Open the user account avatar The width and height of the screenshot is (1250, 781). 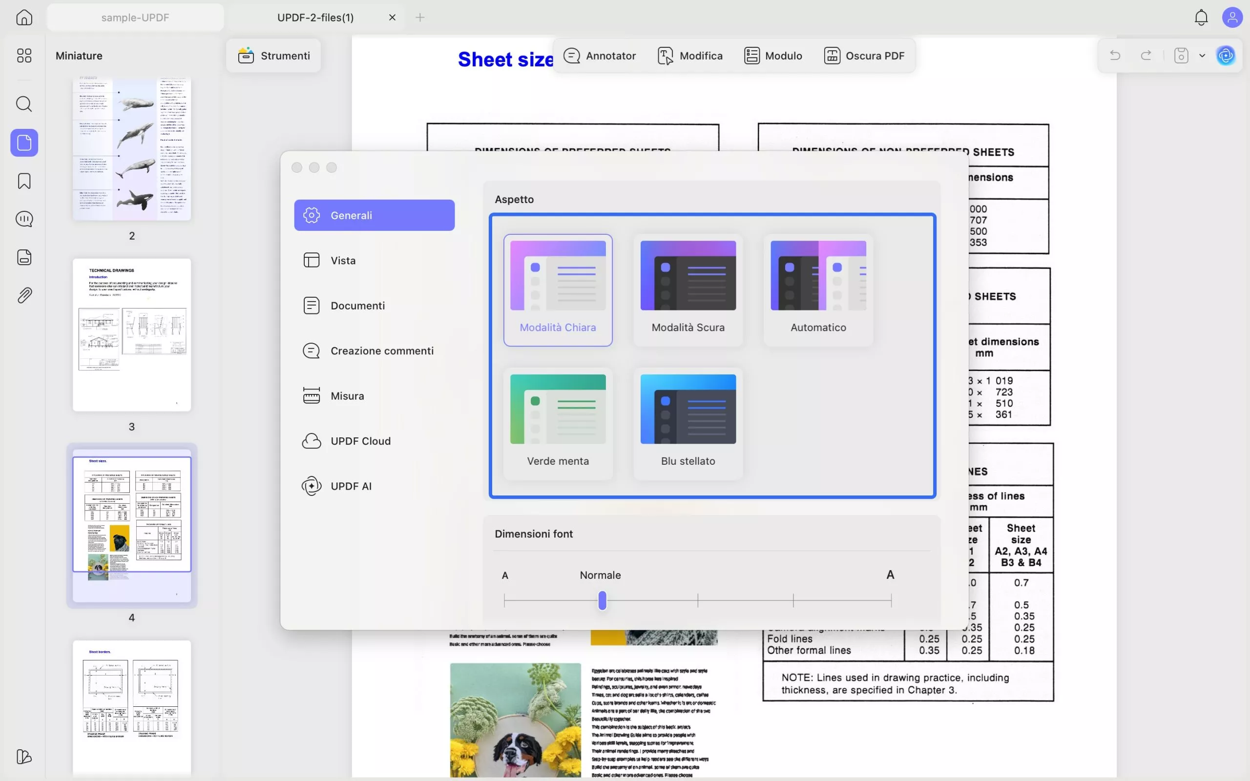[x=1232, y=18]
